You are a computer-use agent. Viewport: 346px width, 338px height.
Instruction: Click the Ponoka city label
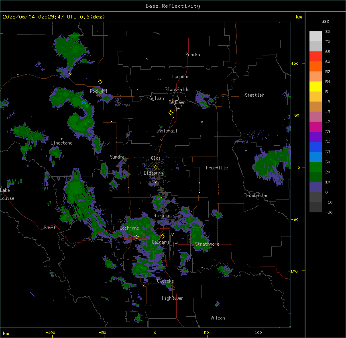click(x=193, y=55)
